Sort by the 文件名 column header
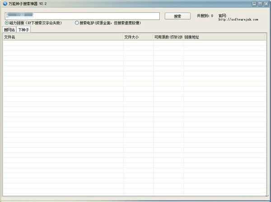 click(x=63, y=37)
